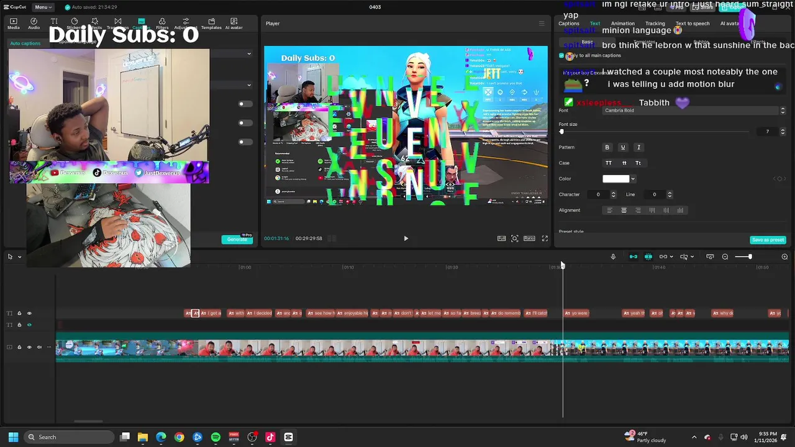Expand the preview axis dropdown arrow
The image size is (795, 447).
click(692, 256)
